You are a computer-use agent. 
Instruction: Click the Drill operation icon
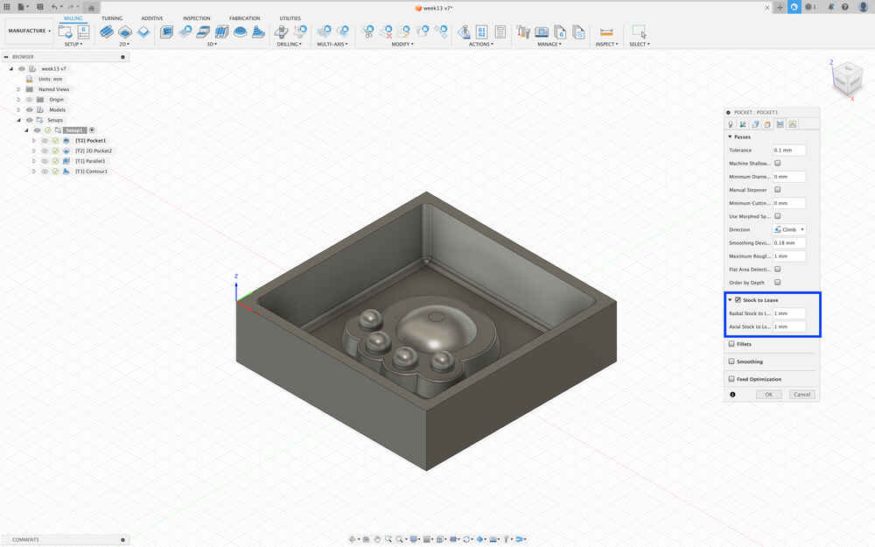[x=281, y=32]
